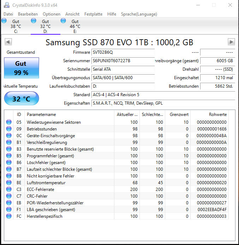
Task: Minimize the CrystalDiskInfo window
Action: pos(198,5)
